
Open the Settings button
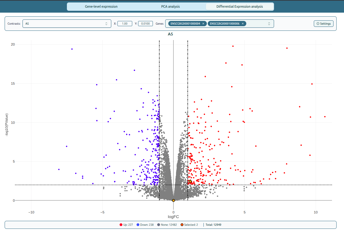click(323, 24)
